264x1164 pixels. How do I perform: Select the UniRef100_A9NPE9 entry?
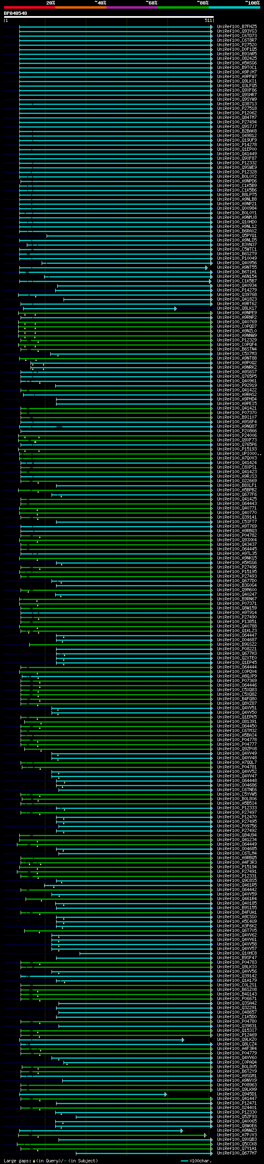(x=237, y=313)
